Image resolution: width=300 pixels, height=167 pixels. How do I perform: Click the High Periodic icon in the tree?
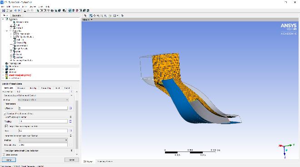click(x=15, y=49)
